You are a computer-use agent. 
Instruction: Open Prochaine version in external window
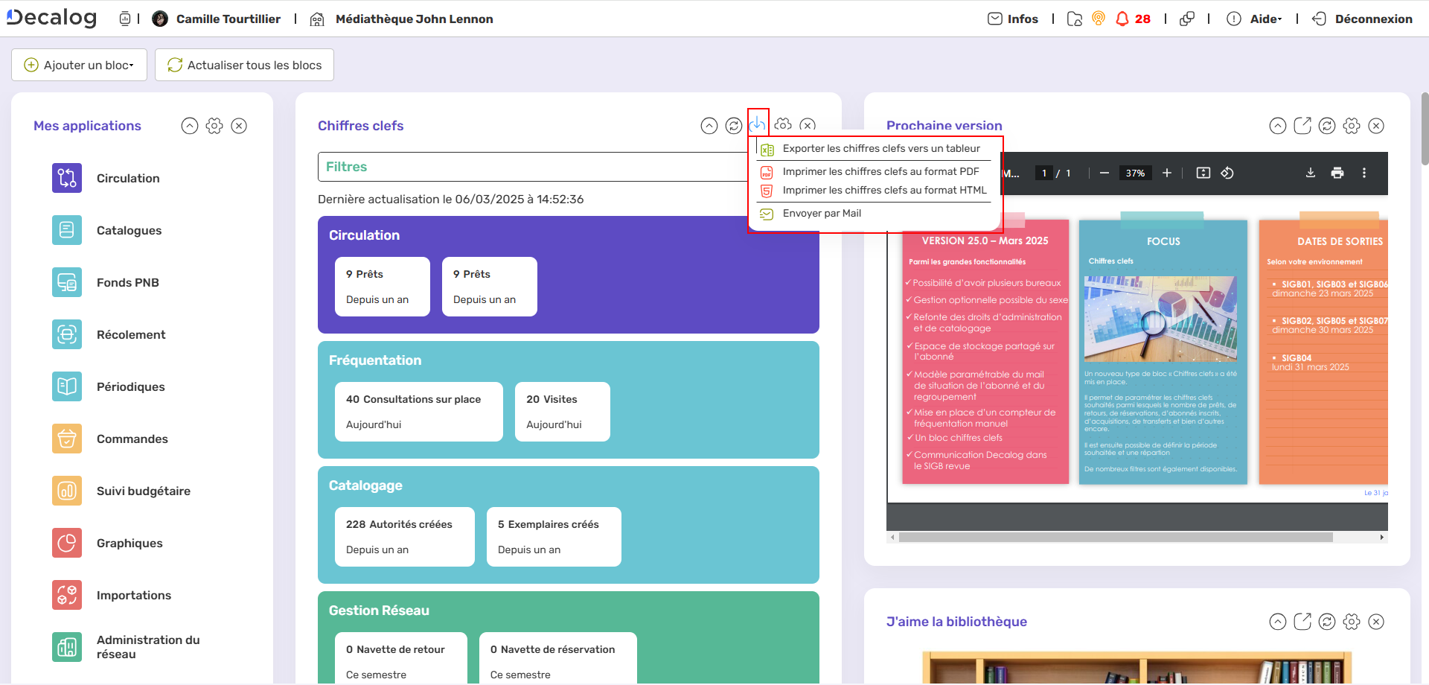(1302, 126)
